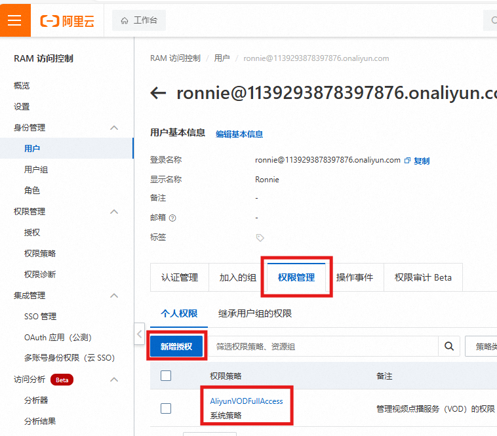The width and height of the screenshot is (497, 436).
Task: Collapse the 集成管理 section
Action: point(114,296)
